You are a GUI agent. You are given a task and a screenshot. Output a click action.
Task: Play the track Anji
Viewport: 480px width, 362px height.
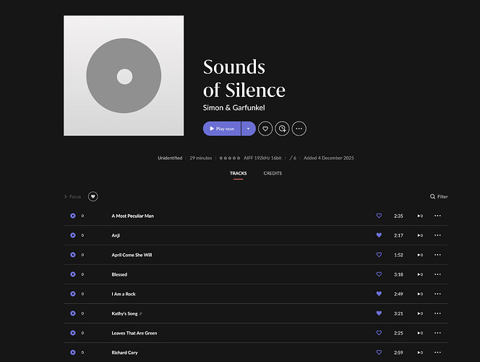pyautogui.click(x=73, y=235)
